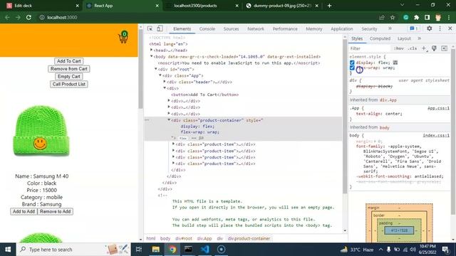Collapse the product-container div node

point(169,120)
